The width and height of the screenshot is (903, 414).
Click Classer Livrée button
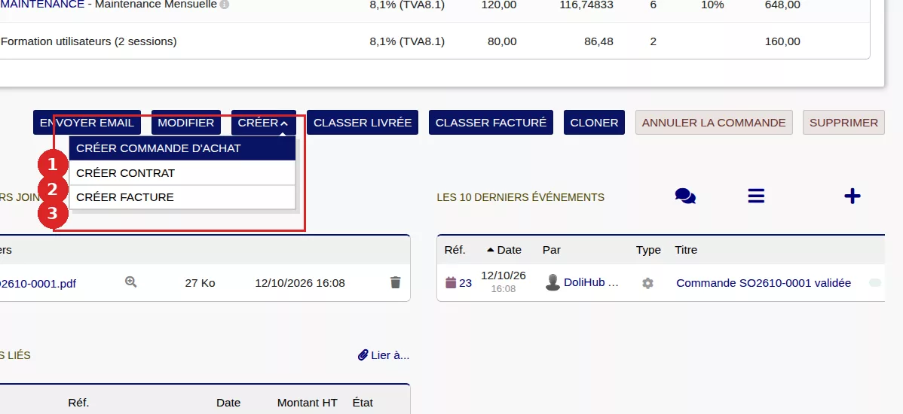pyautogui.click(x=363, y=123)
